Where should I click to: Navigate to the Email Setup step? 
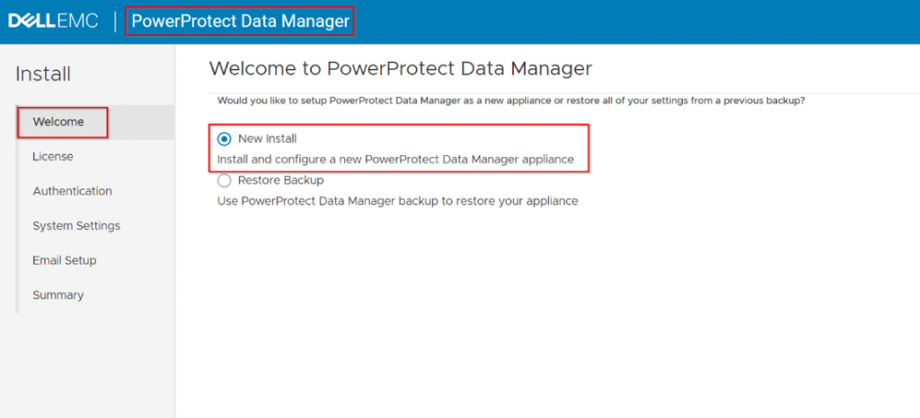coord(65,260)
